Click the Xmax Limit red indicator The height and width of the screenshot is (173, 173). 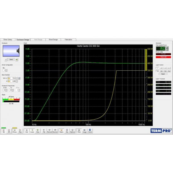coord(163,57)
